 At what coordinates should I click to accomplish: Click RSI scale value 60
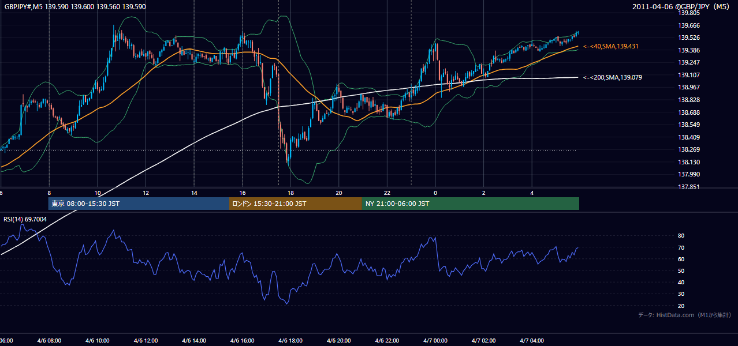coord(681,259)
